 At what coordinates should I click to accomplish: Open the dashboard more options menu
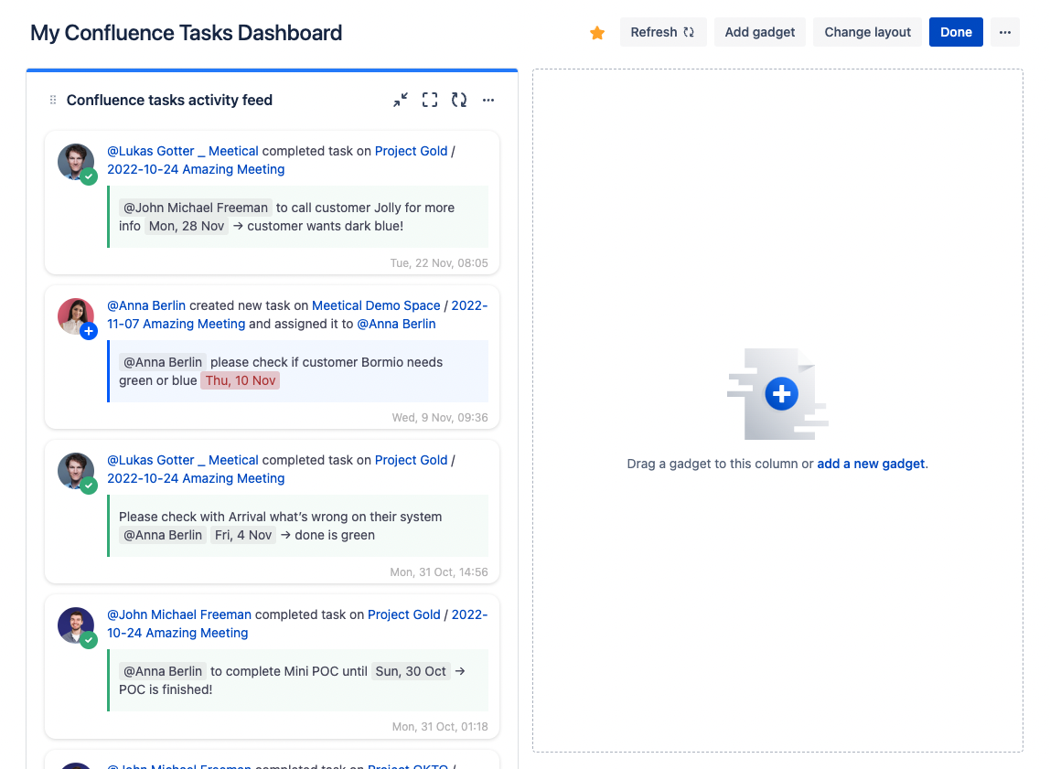tap(1004, 32)
